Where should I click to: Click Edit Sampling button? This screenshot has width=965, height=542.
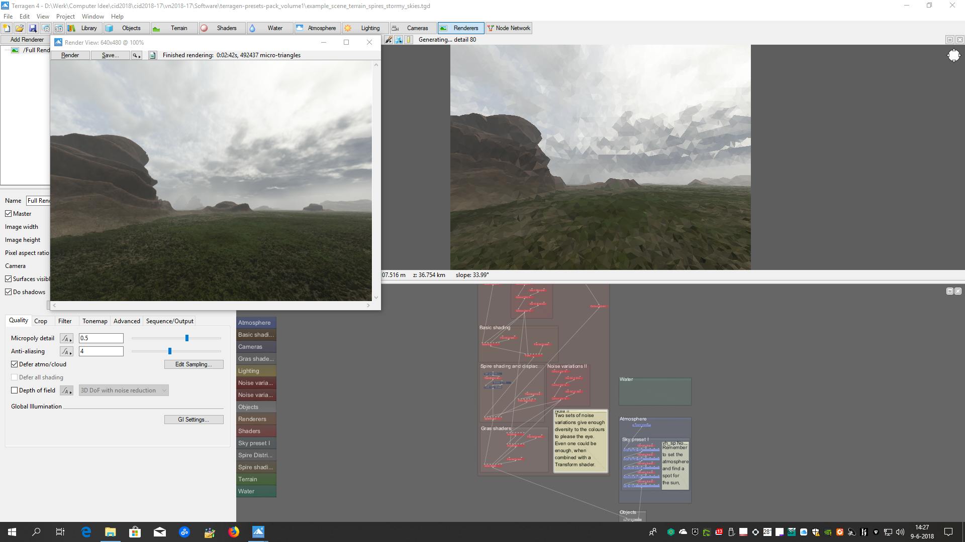coord(194,364)
